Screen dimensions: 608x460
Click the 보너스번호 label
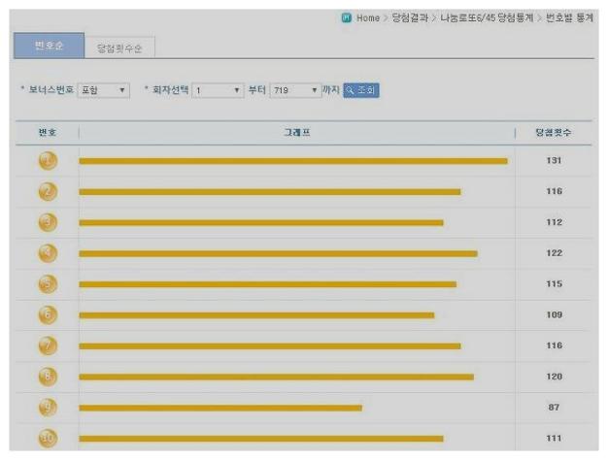[51, 90]
